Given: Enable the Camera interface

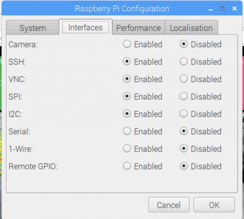Looking at the screenshot, I should click(127, 44).
